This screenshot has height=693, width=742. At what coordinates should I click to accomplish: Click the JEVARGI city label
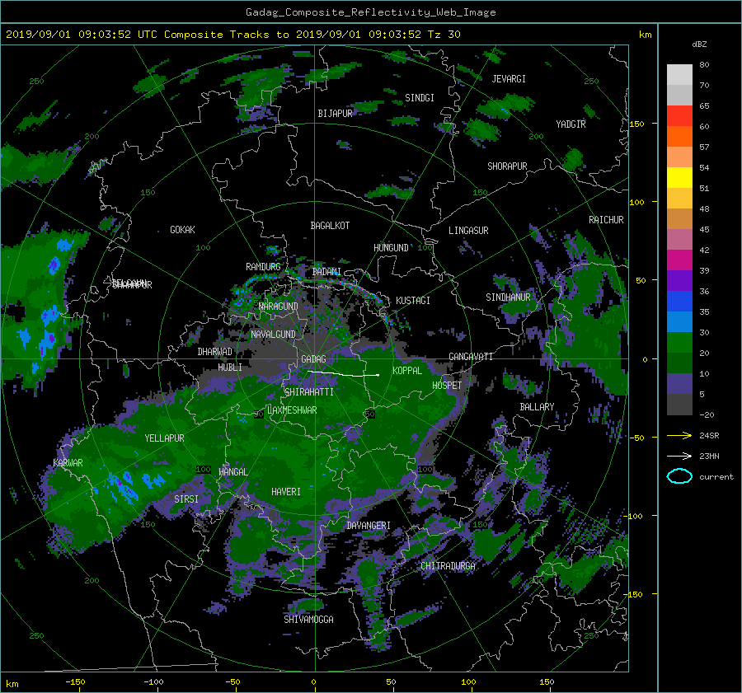click(509, 79)
